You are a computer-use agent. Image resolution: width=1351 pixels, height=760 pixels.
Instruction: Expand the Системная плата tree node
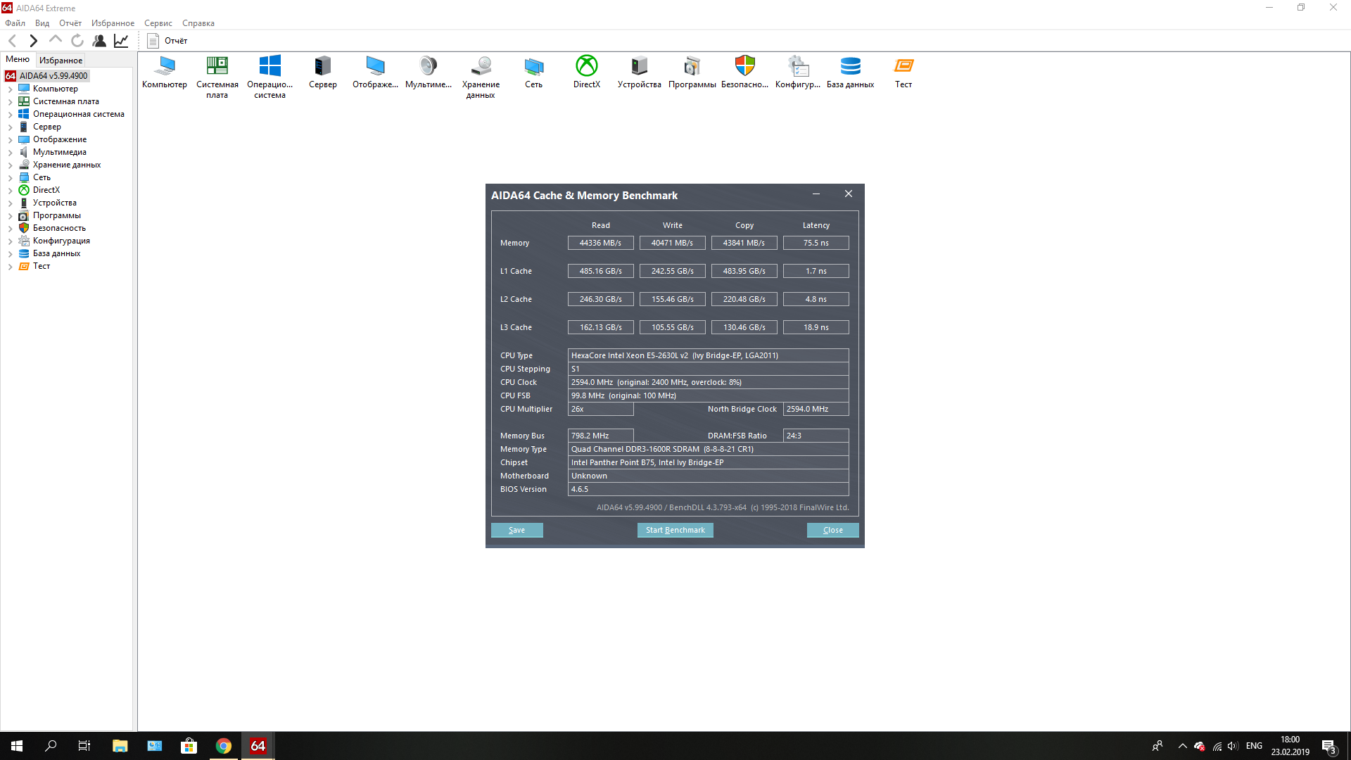10,102
